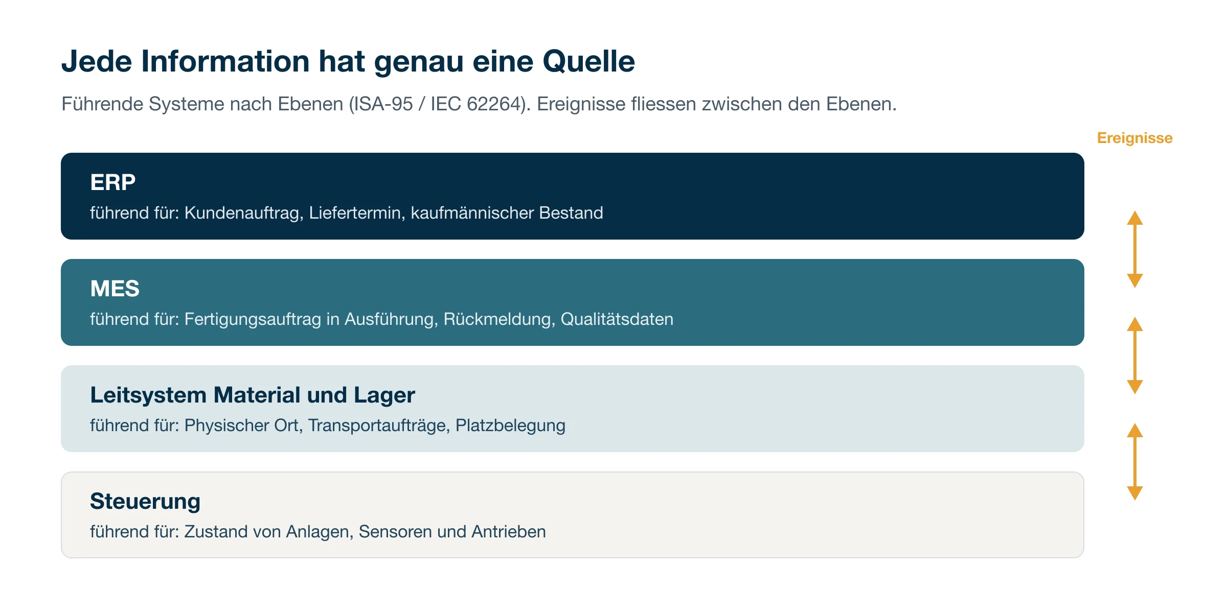Viewport: 1227px width, 613px height.
Task: Click the line 'führend für: Fertigungsauftrag in Ausführung, Rückmeldung, Qualitätsdaten'
Action: [x=382, y=319]
